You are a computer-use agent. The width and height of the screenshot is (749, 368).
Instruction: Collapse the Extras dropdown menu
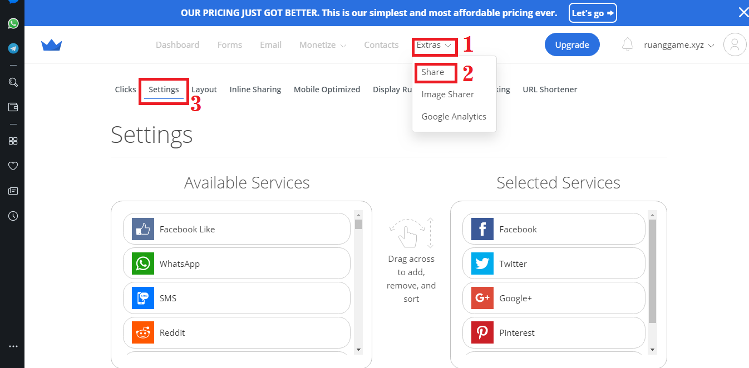pos(434,45)
